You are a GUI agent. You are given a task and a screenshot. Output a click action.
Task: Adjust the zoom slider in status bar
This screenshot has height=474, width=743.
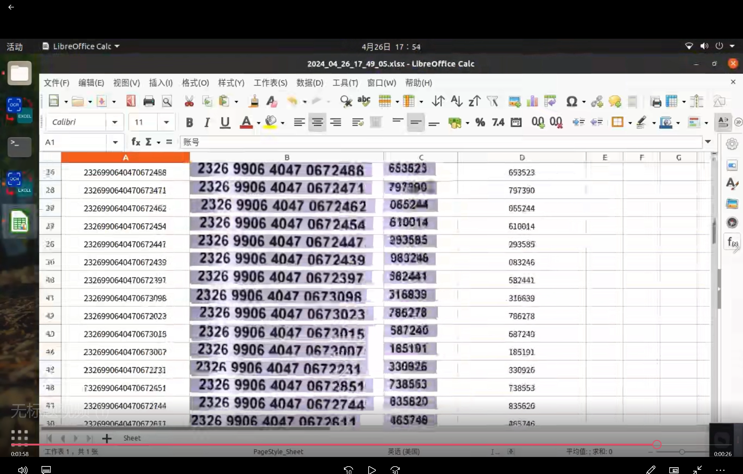[x=682, y=452]
